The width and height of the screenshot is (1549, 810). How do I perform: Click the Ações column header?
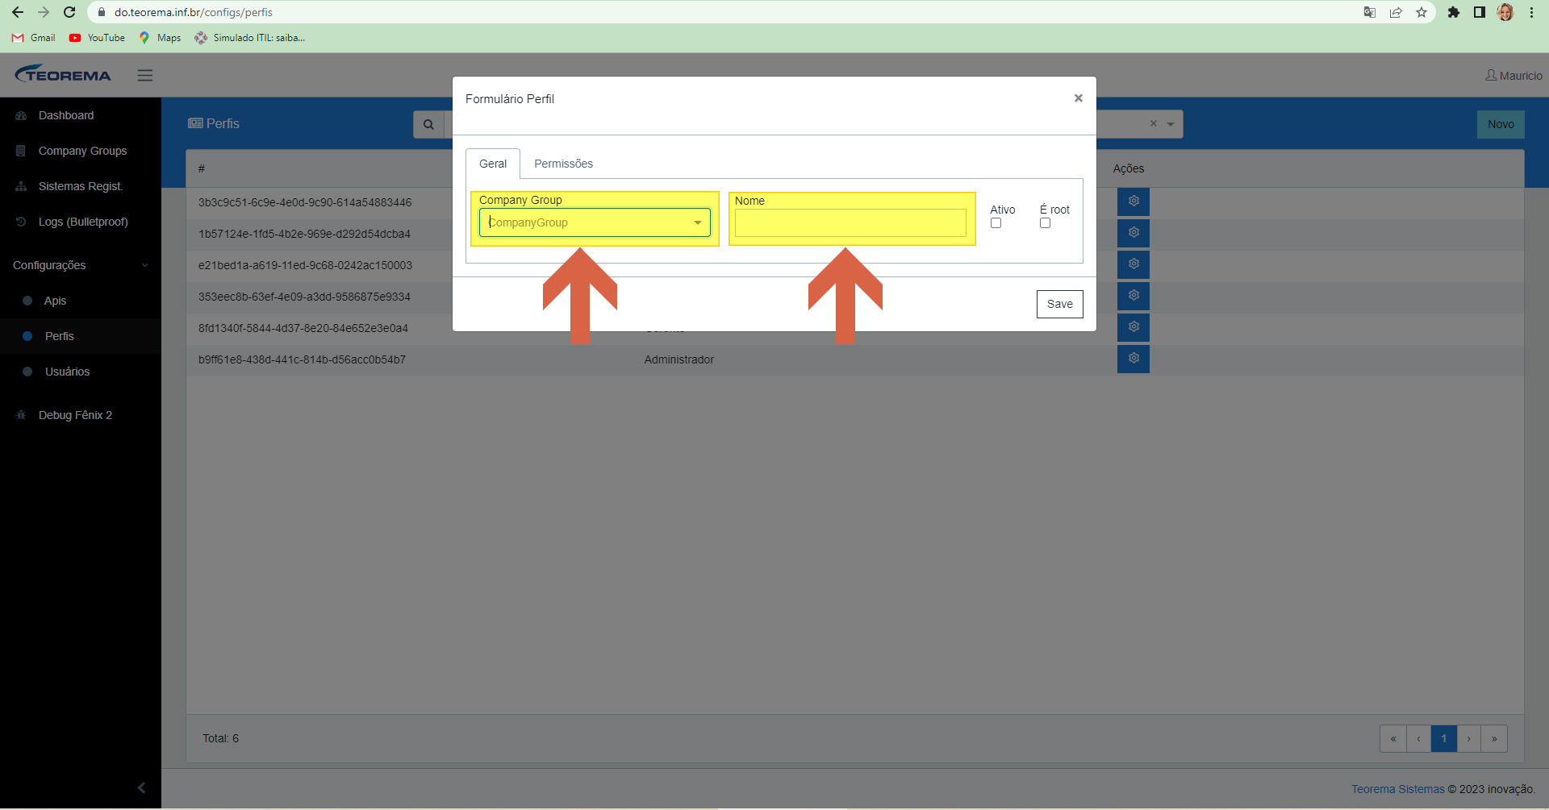[x=1128, y=168]
